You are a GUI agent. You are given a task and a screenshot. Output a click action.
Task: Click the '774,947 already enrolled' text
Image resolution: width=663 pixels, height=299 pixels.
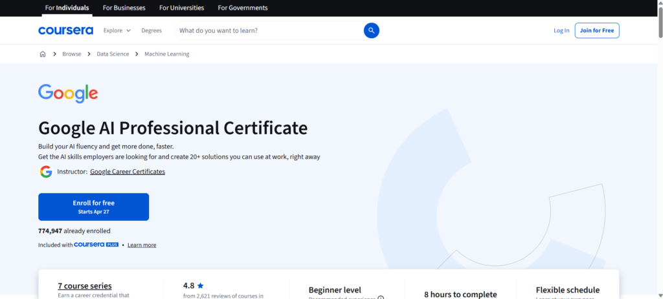tap(74, 231)
